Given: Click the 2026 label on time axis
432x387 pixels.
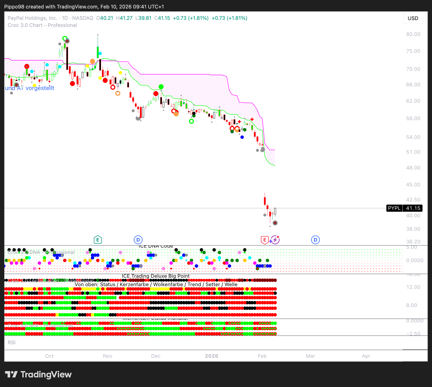Looking at the screenshot, I should 211,356.
